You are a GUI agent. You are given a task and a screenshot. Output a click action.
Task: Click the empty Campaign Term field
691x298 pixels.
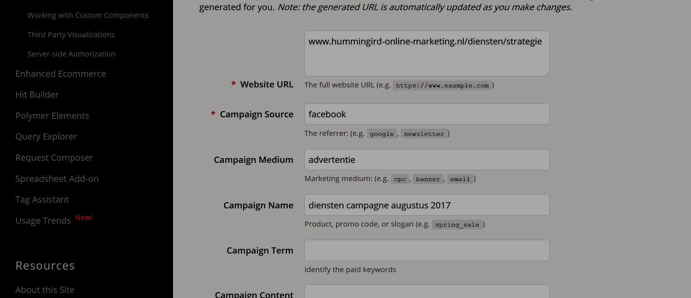point(426,250)
